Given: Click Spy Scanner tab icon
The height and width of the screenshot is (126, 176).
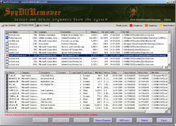Looking at the screenshot, I should pyautogui.click(x=3, y=25).
